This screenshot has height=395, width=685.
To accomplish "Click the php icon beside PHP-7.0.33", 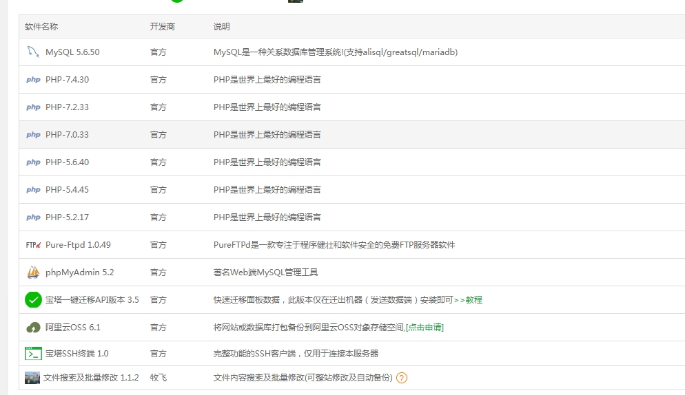I will (33, 134).
